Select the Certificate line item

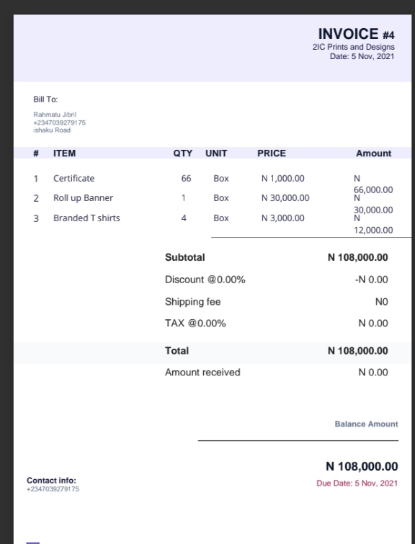point(74,178)
